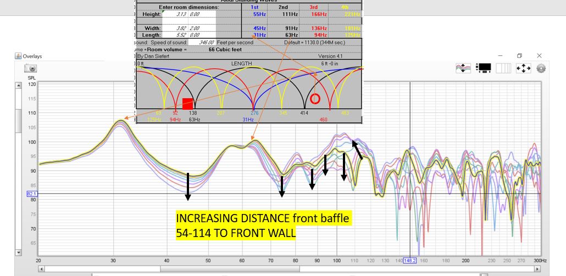This screenshot has width=566, height=276.
Task: Click the 'LENGTH' heading above the wave diagram
Action: pyautogui.click(x=241, y=64)
